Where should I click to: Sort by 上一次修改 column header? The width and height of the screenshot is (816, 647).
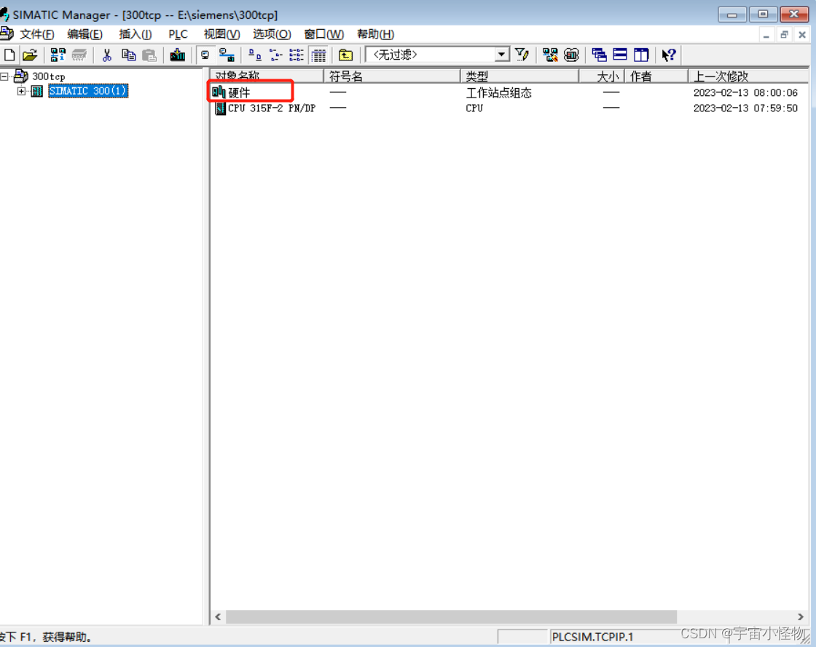(748, 76)
